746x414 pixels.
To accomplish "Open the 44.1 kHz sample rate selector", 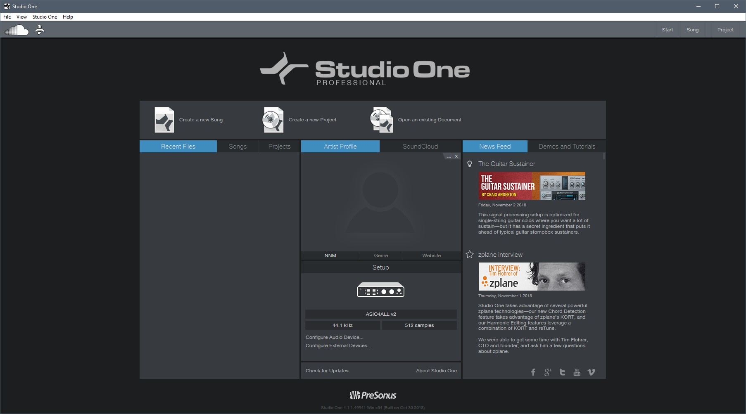I will pyautogui.click(x=342, y=325).
